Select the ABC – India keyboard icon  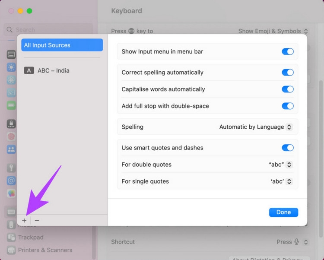click(29, 70)
